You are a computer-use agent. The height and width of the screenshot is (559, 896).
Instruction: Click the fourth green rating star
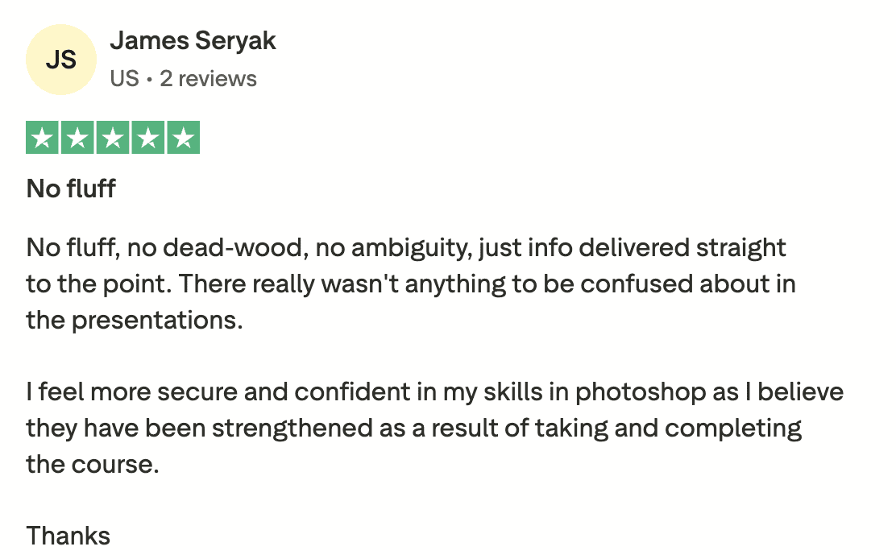tap(148, 138)
